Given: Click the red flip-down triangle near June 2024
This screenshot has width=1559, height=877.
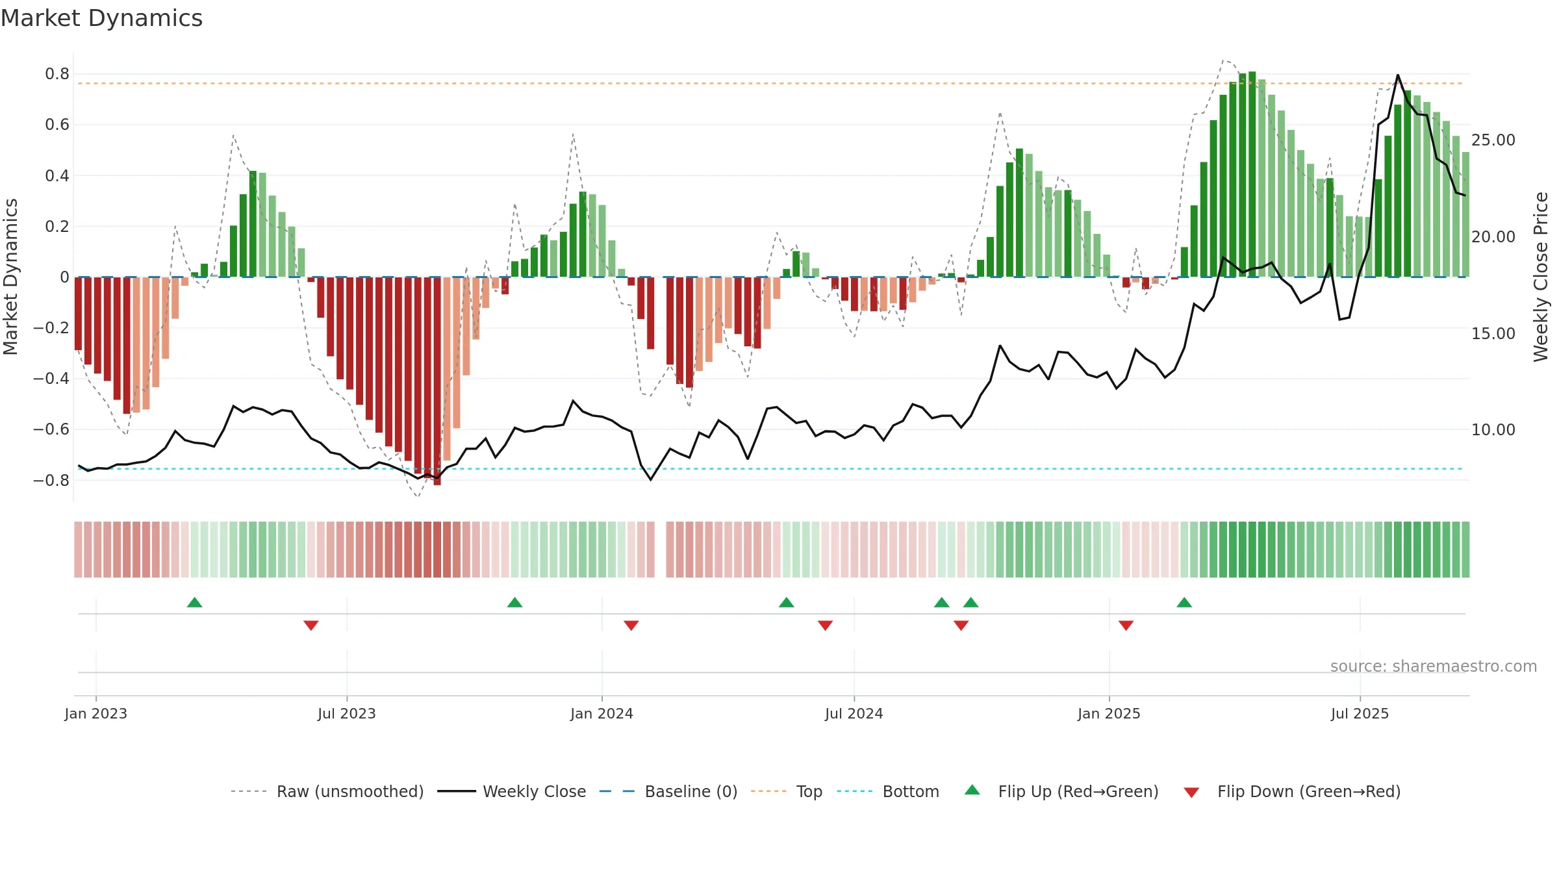Looking at the screenshot, I should 825,626.
